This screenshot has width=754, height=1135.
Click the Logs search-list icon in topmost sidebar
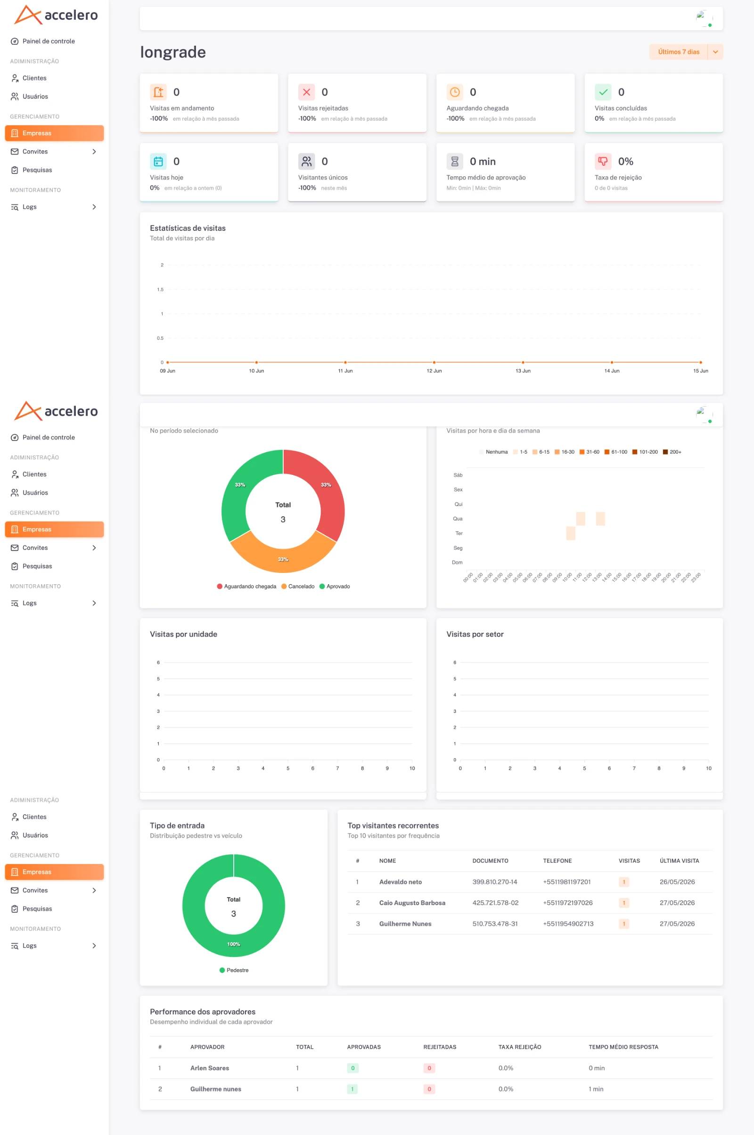(x=15, y=207)
